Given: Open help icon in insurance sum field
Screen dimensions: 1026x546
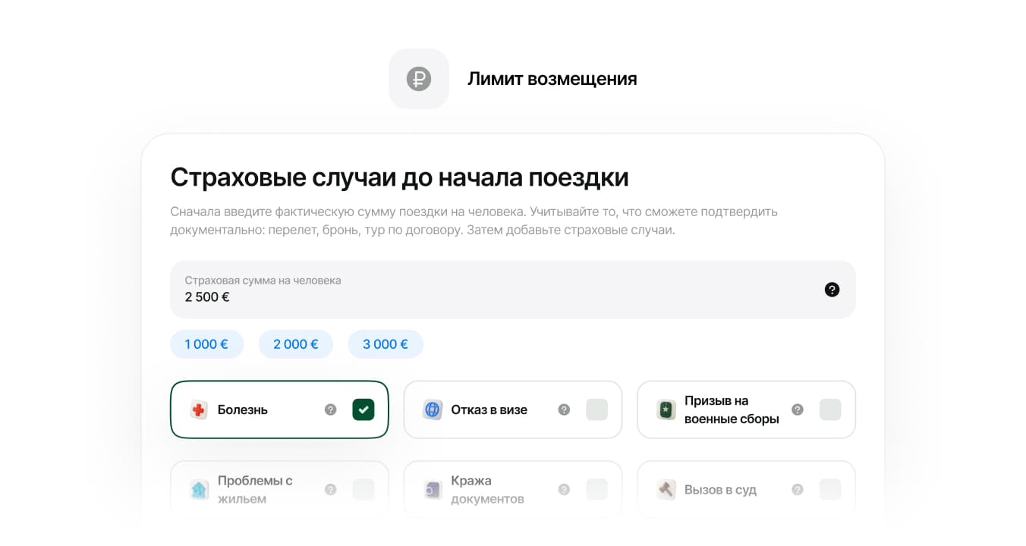Looking at the screenshot, I should click(x=832, y=290).
